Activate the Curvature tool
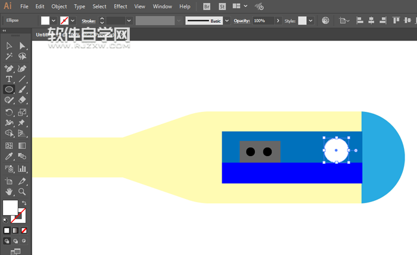Viewport: 417px width, 255px height. (23, 69)
